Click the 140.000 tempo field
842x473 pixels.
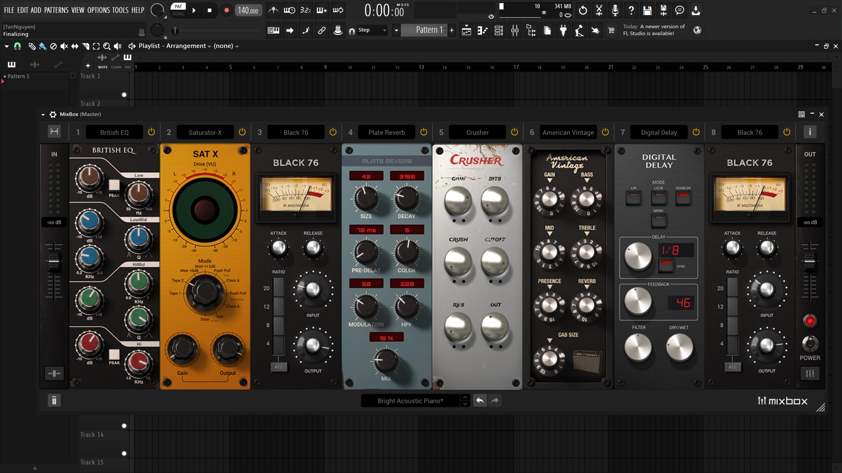pyautogui.click(x=248, y=11)
